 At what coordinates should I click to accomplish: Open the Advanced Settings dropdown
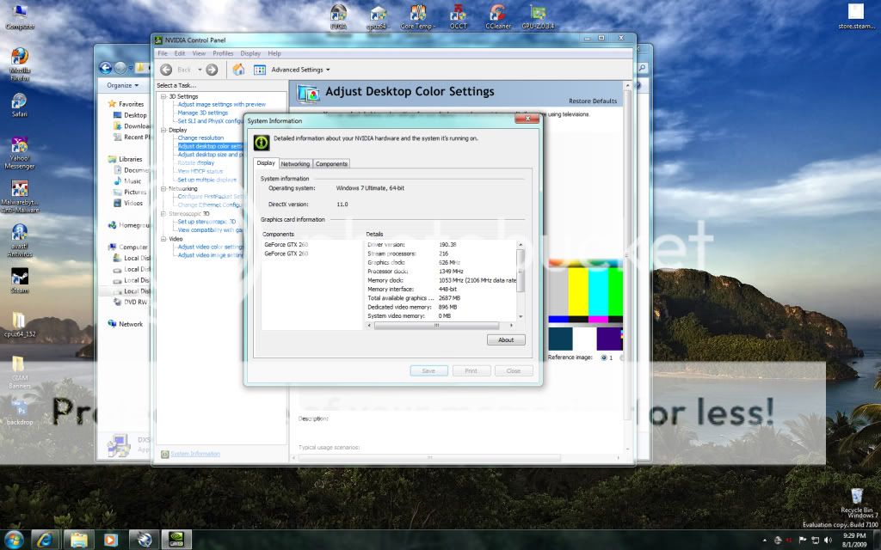tap(300, 70)
